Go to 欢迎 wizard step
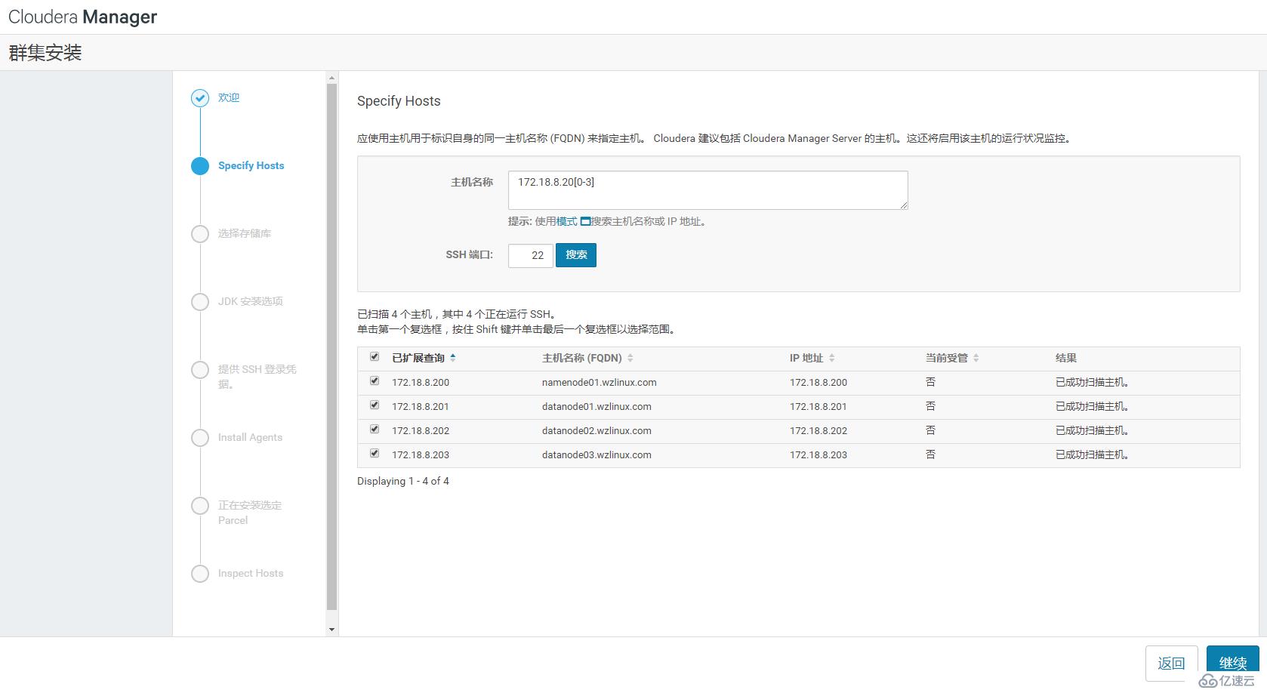 pos(229,97)
